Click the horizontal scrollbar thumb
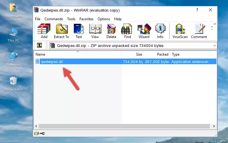Viewport: 228px width, 143px height. [x=124, y=126]
